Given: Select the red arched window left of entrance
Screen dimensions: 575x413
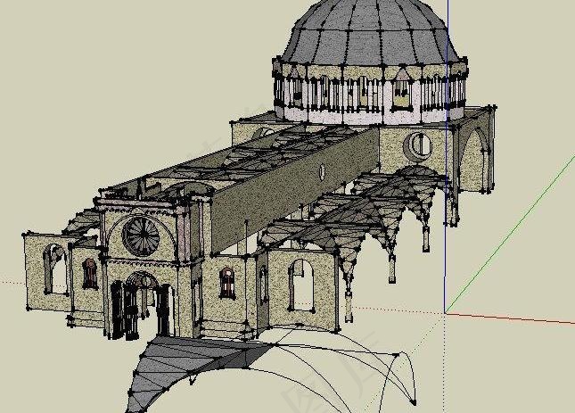Looking at the screenshot, I should point(90,273).
